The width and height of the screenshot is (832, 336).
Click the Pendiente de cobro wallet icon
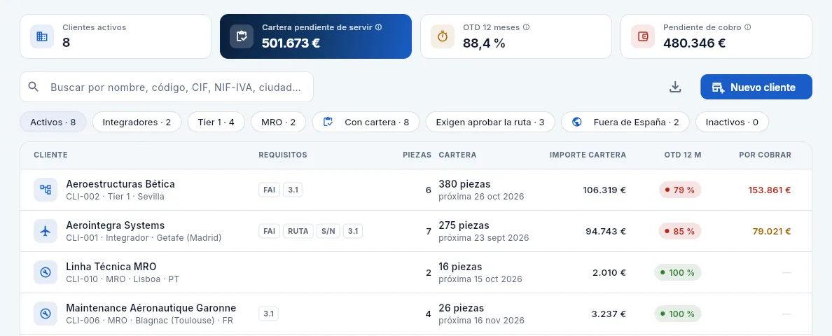[x=643, y=36]
